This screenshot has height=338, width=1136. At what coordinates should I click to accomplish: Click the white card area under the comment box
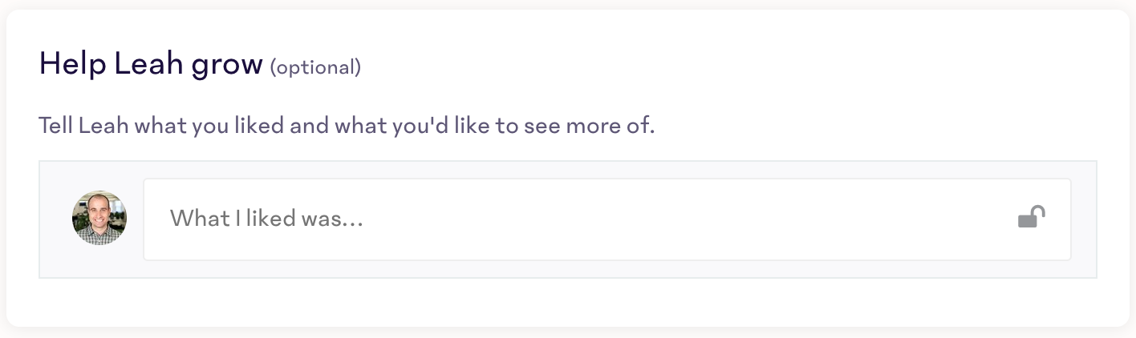click(568, 302)
